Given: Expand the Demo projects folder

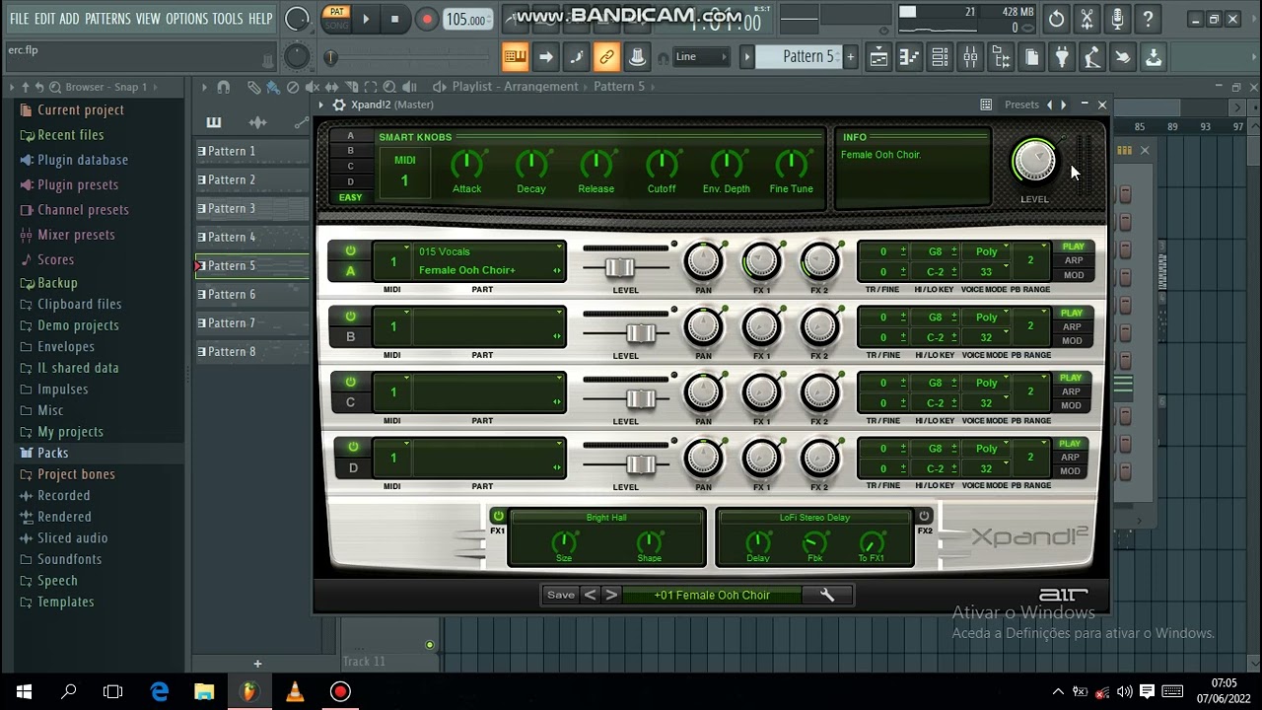Looking at the screenshot, I should (x=78, y=325).
